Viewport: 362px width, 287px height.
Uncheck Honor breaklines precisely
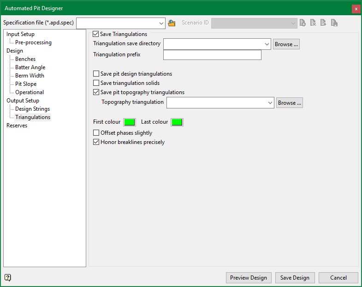click(96, 142)
